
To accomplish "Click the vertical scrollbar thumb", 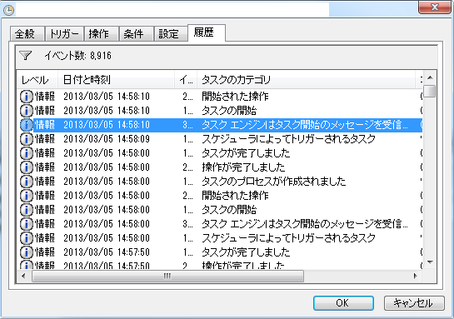I will 430,91.
